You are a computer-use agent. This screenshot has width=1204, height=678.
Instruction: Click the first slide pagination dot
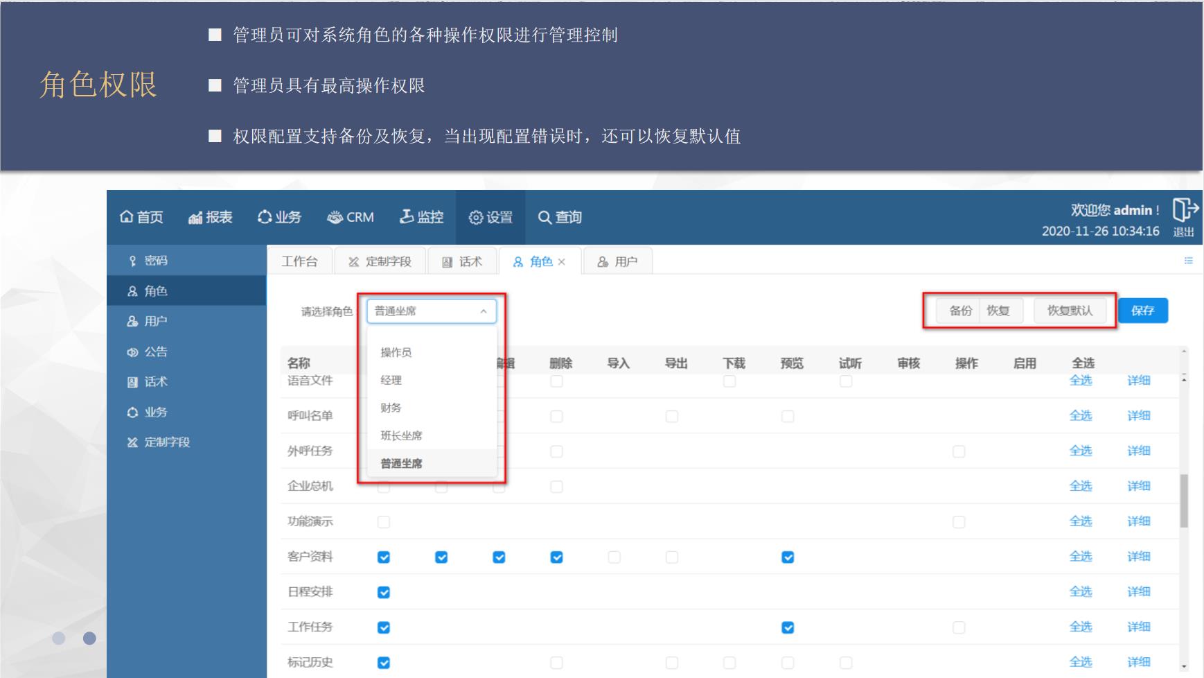(59, 638)
